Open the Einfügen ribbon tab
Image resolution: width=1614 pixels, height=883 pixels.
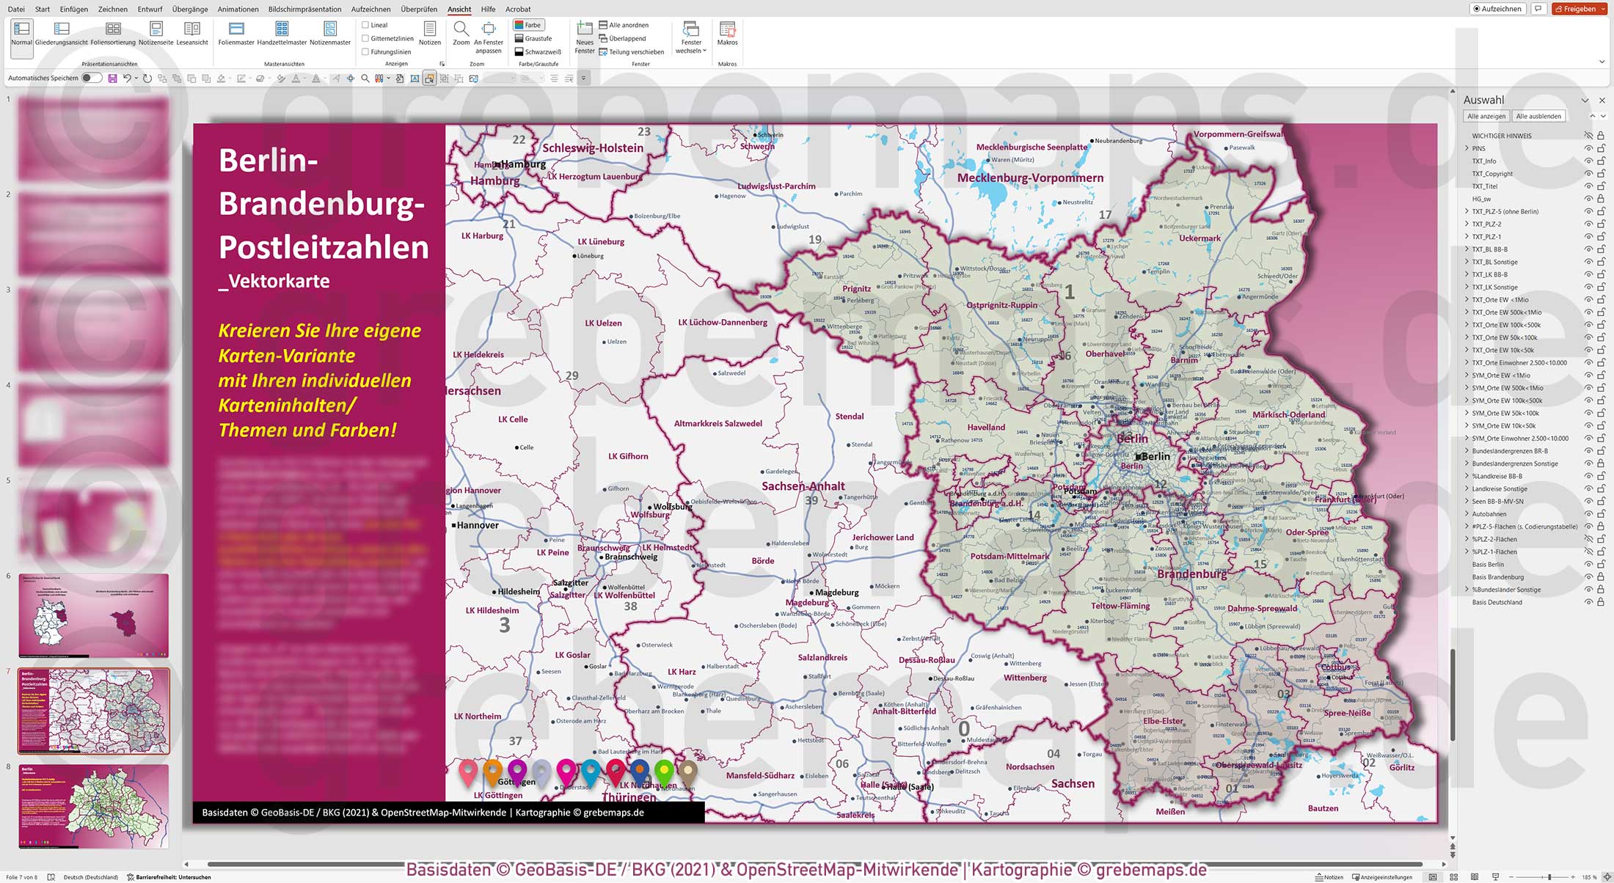(x=73, y=9)
